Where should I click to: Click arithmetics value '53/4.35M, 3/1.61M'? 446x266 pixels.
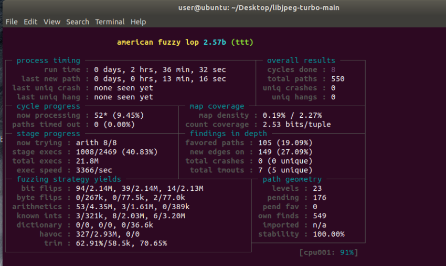pyautogui.click(x=114, y=207)
